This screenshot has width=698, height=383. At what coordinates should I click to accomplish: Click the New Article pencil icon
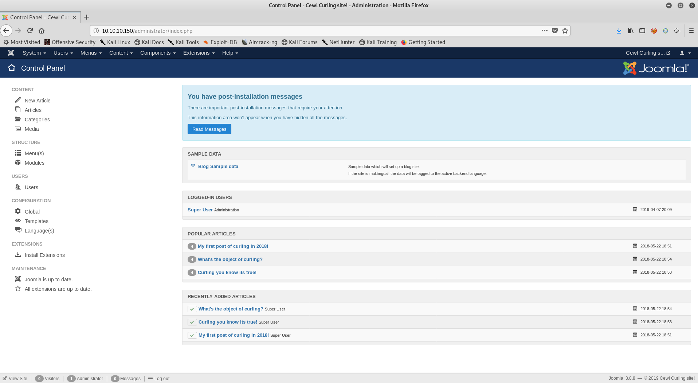tap(18, 100)
